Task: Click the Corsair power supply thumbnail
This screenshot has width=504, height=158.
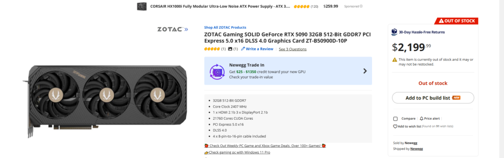Action: point(142,6)
